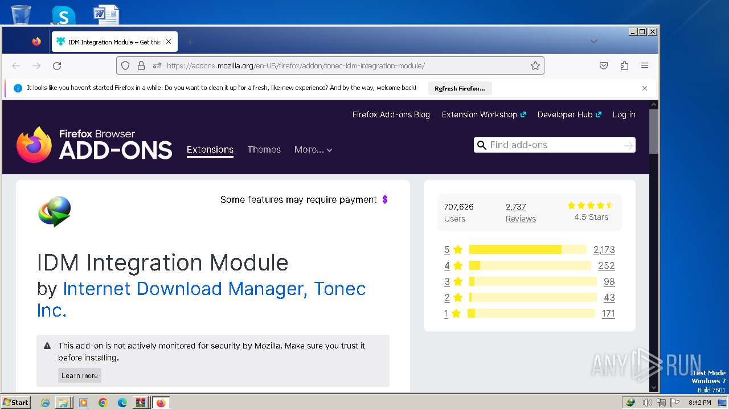The image size is (729, 410).
Task: Launch Chrome from taskbar
Action: pyautogui.click(x=103, y=403)
